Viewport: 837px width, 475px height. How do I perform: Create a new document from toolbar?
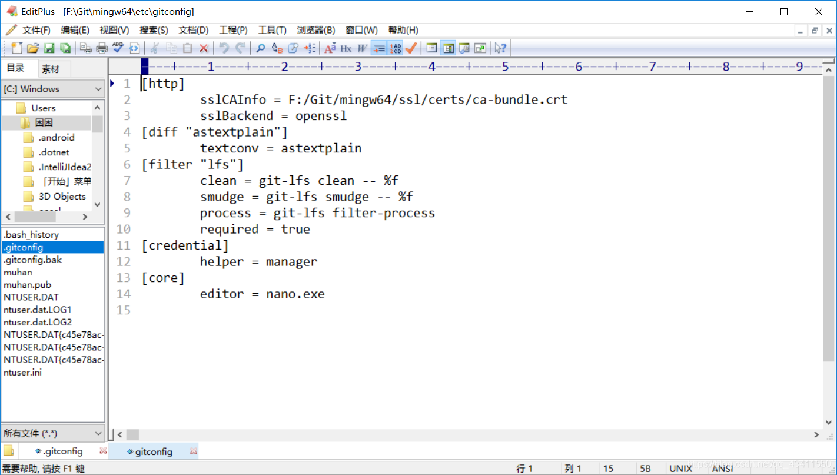click(x=16, y=48)
